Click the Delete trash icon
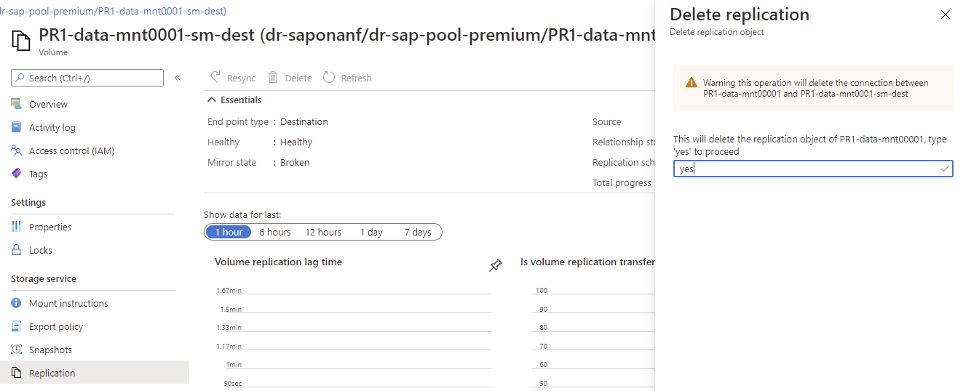 [273, 78]
